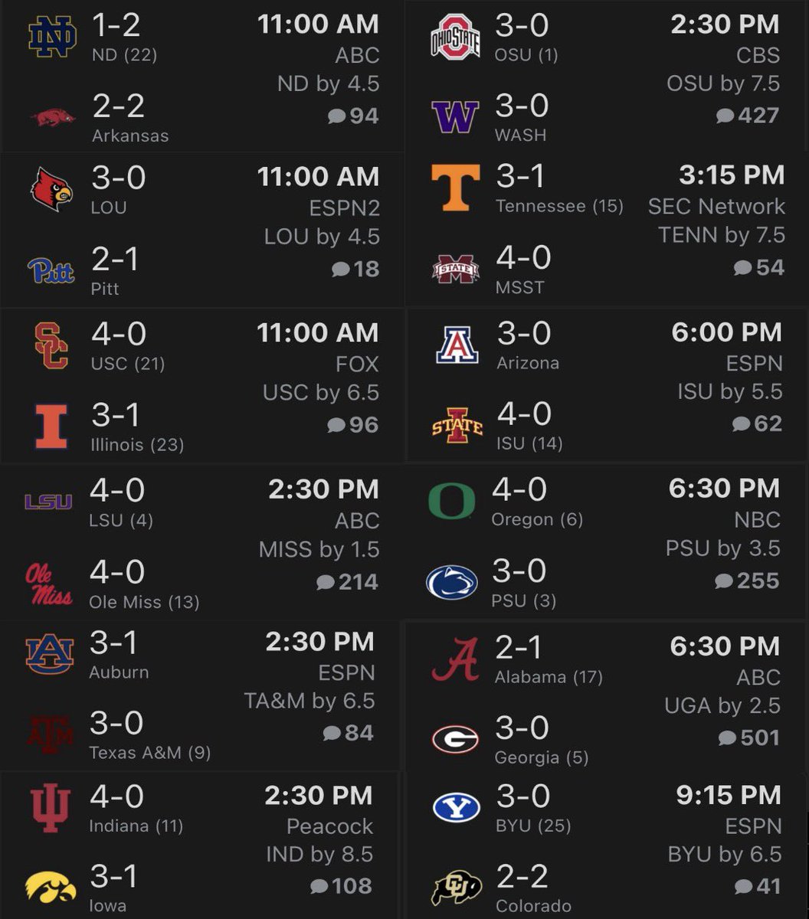This screenshot has height=919, width=809.
Task: Click the Notre Dame team logo
Action: 52,37
